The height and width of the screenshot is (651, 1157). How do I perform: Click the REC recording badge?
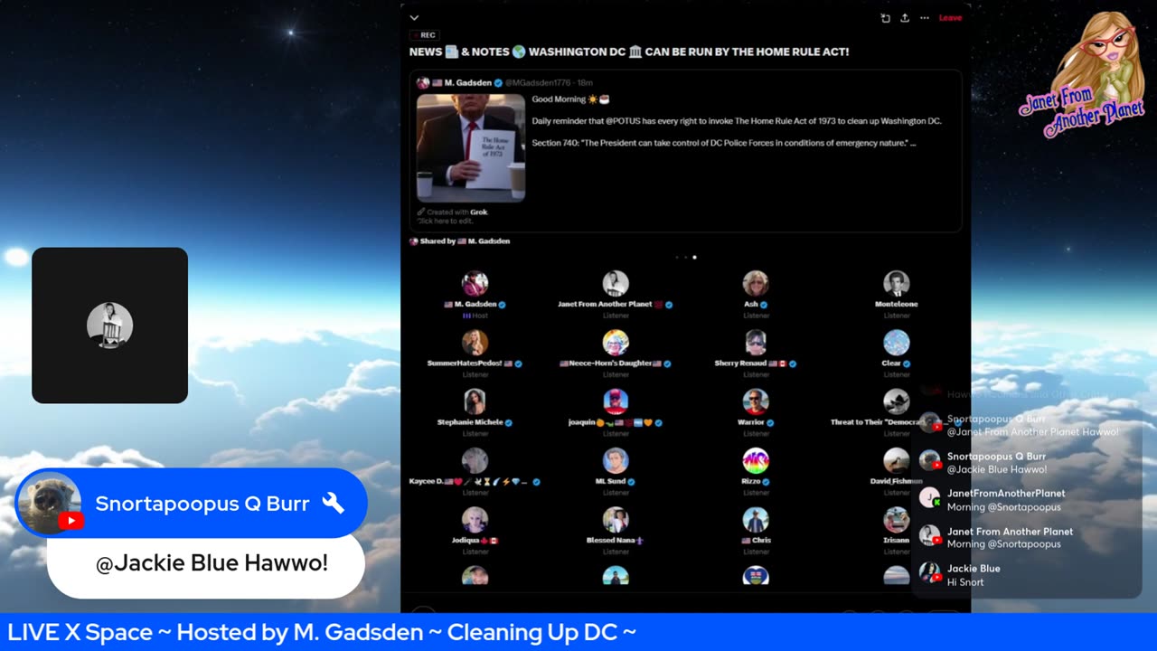point(423,35)
